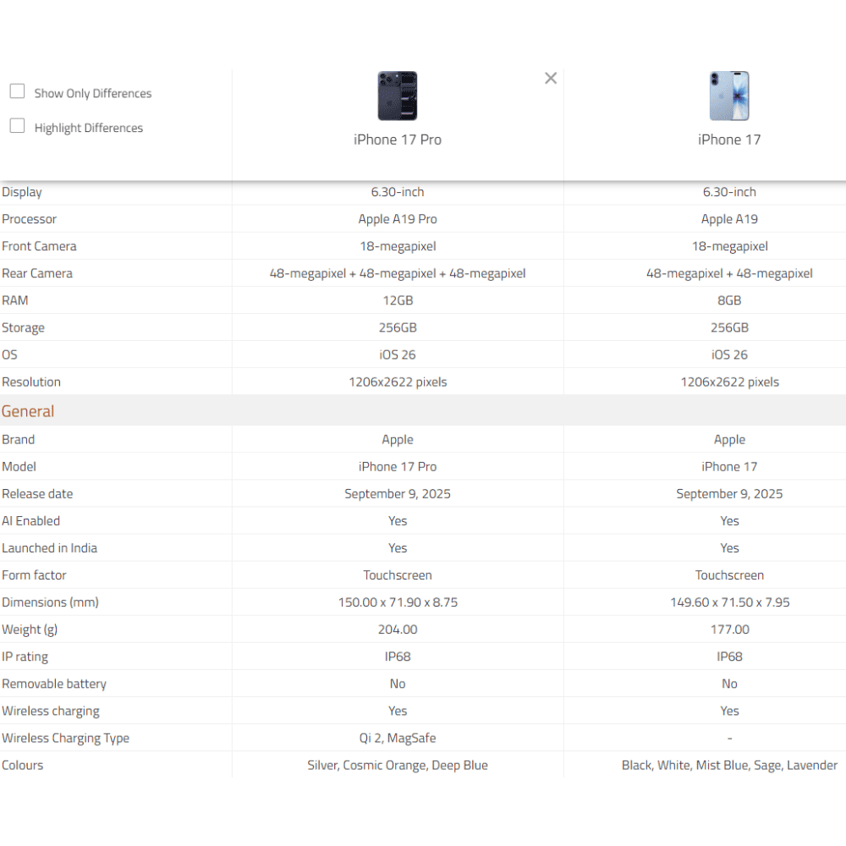
Task: Click the Apple A19 Pro cell
Action: tap(398, 219)
